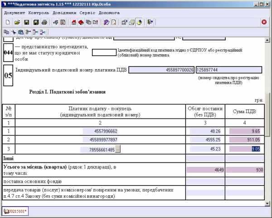Click the document with exclamation mark icon
Screen dimensions: 272x218
point(95,22)
